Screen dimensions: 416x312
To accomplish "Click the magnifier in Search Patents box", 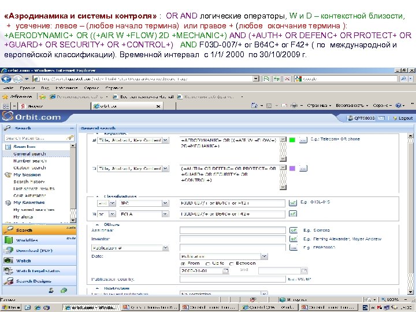I will [x=70, y=138].
